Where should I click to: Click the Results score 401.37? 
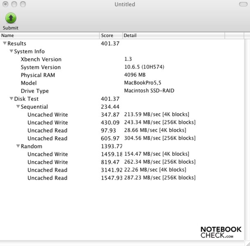coord(110,43)
